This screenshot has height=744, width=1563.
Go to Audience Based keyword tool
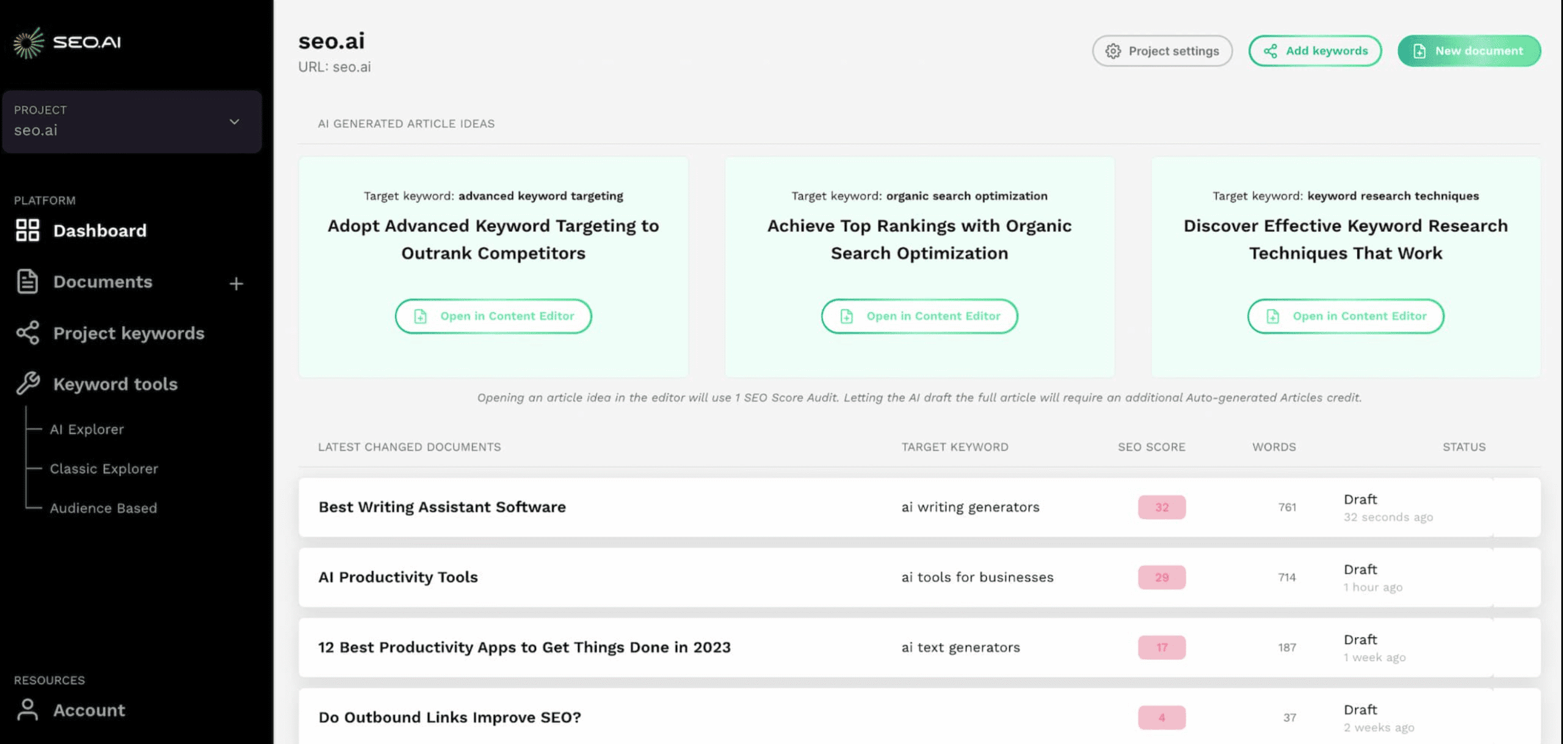[103, 508]
